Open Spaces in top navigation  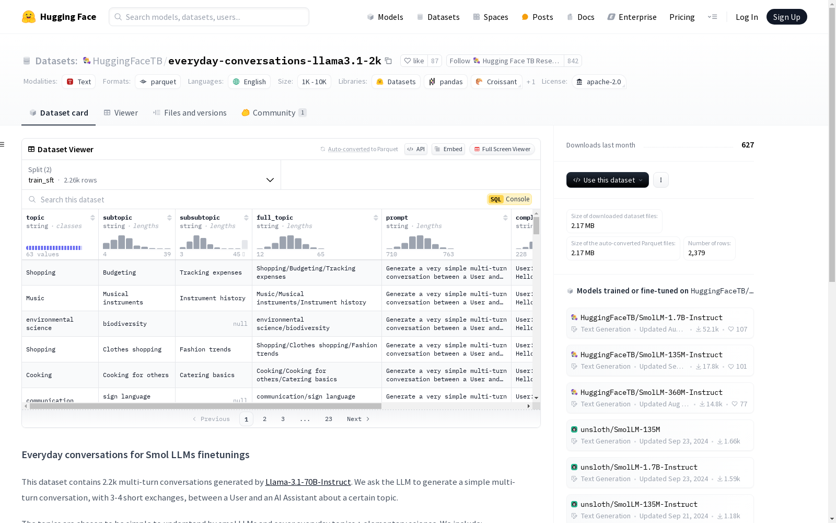point(491,17)
